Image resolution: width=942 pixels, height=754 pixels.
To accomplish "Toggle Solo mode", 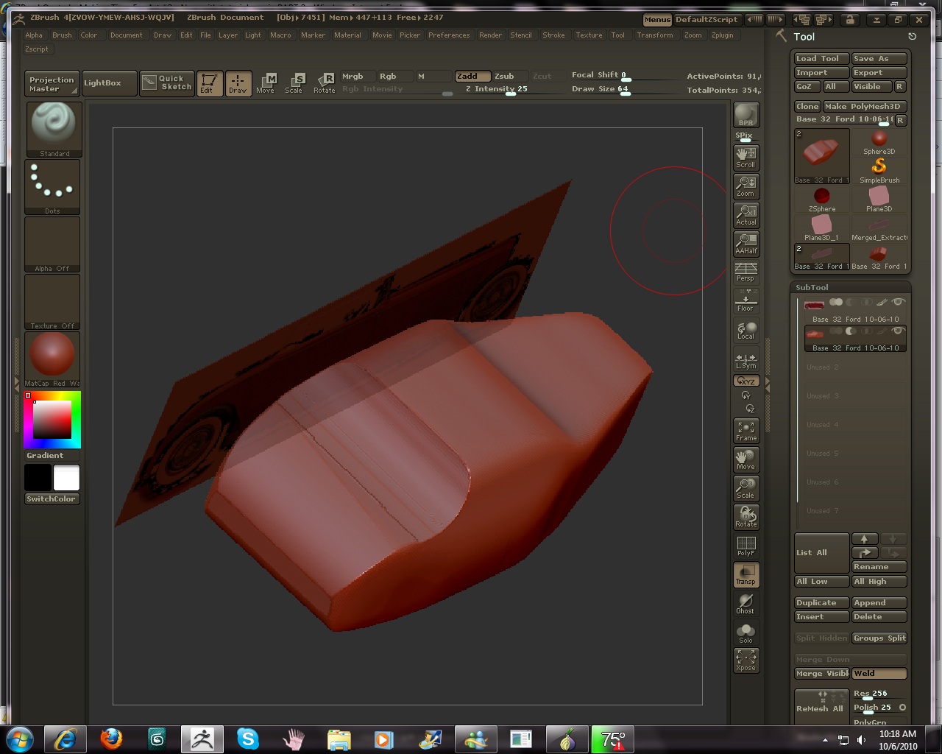I will pyautogui.click(x=746, y=632).
